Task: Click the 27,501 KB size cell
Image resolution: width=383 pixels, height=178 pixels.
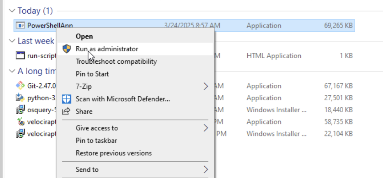Action: click(x=339, y=98)
